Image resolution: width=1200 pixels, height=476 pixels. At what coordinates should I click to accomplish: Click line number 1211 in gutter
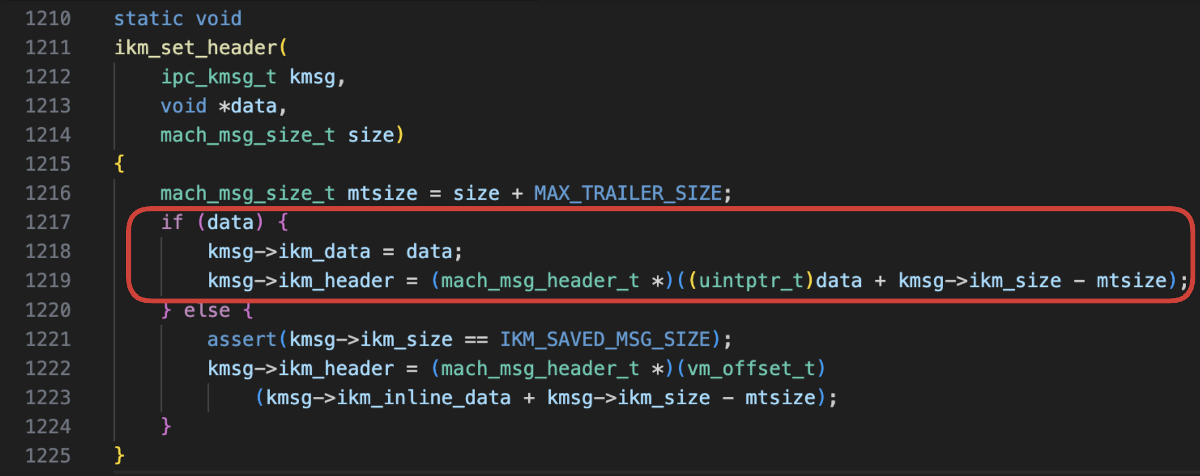click(x=48, y=48)
